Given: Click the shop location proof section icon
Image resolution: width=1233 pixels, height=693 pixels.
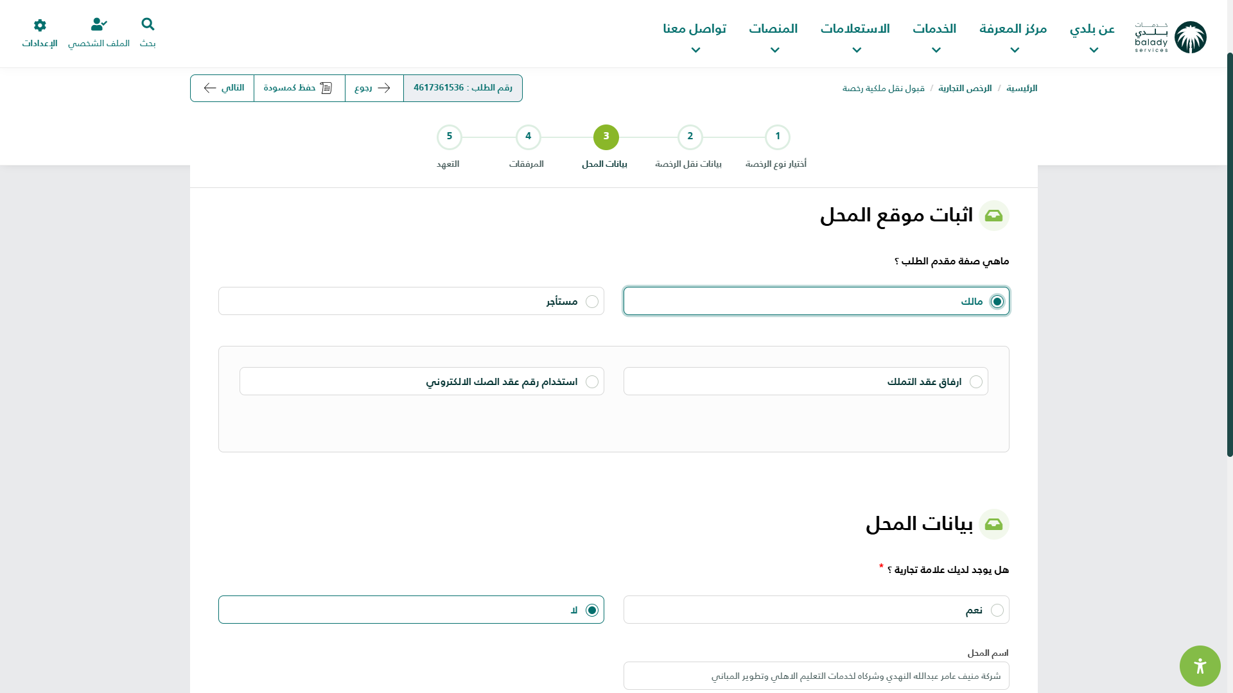Looking at the screenshot, I should 993,216.
